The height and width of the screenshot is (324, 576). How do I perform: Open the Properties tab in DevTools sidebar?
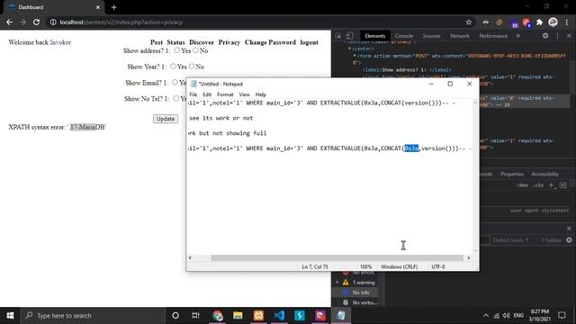coord(512,174)
